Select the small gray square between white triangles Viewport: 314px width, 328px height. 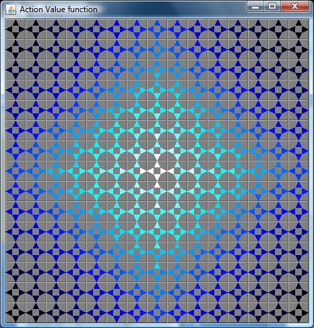(x=157, y=171)
